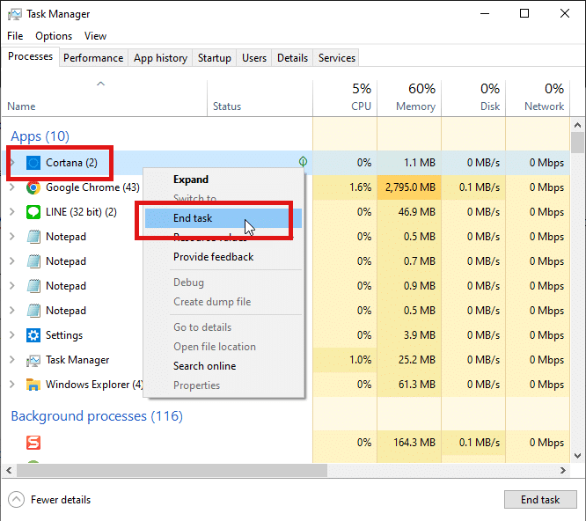Click the Google Chrome icon

(33, 187)
